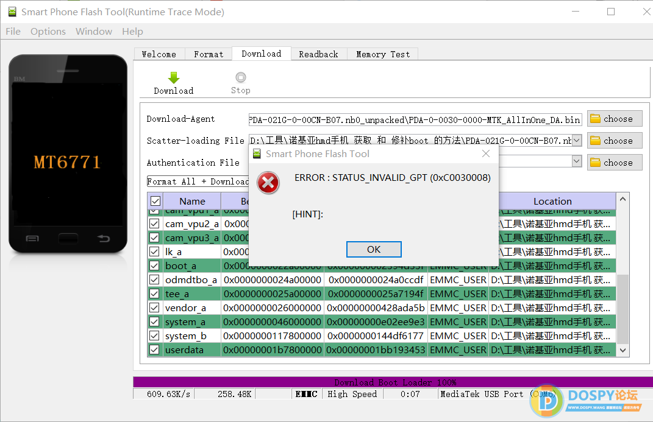Uncheck the lk_a partition checkbox
The width and height of the screenshot is (653, 422).
[154, 251]
